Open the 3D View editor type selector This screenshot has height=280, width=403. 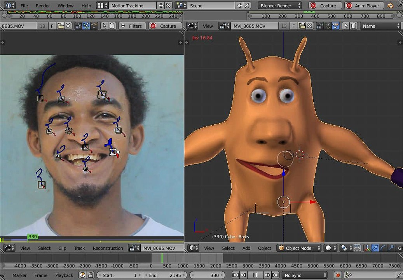194,248
